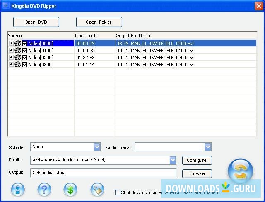Image resolution: width=265 pixels, height=202 pixels.
Task: Click the padlock register icon
Action: [97, 190]
